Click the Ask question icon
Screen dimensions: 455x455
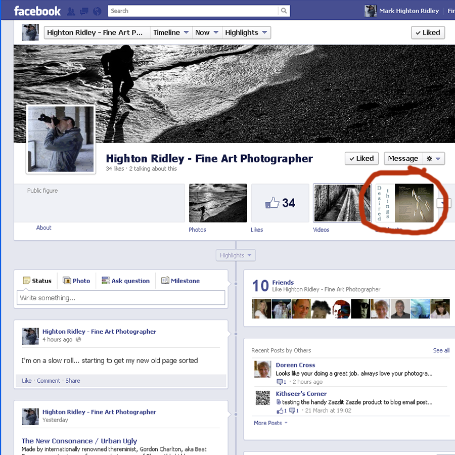[106, 281]
